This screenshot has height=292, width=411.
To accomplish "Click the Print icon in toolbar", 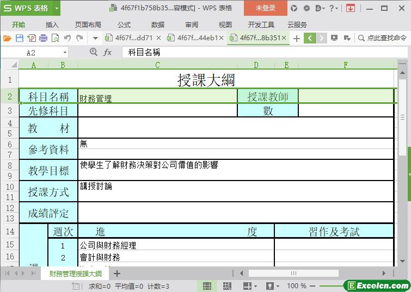I will (x=43, y=38).
